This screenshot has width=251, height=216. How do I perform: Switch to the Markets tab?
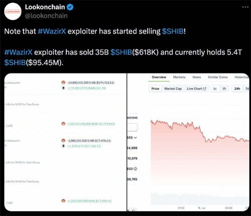click(179, 77)
